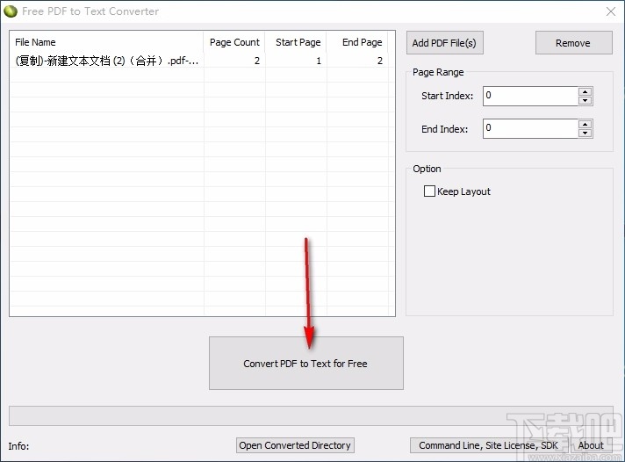Click the Page Count value 2 in the row
This screenshot has width=625, height=462.
tap(257, 61)
